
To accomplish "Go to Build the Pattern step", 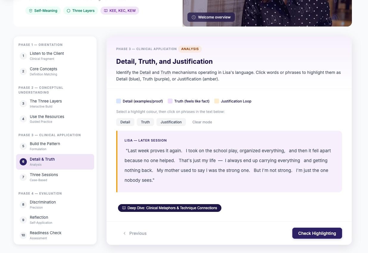I will [x=45, y=146].
